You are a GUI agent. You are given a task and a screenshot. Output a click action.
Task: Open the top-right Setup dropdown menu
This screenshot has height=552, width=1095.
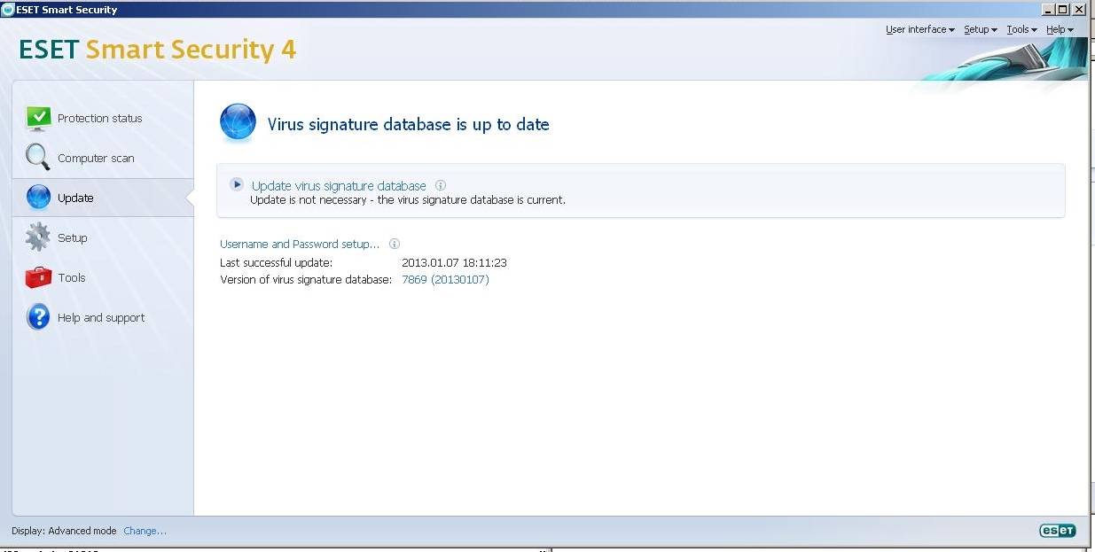981,30
